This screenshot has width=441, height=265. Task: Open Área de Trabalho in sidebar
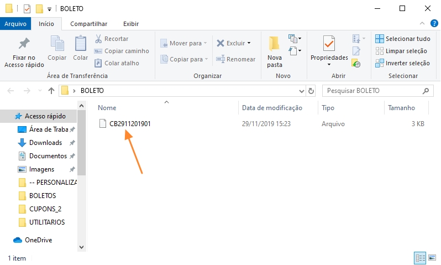click(49, 129)
